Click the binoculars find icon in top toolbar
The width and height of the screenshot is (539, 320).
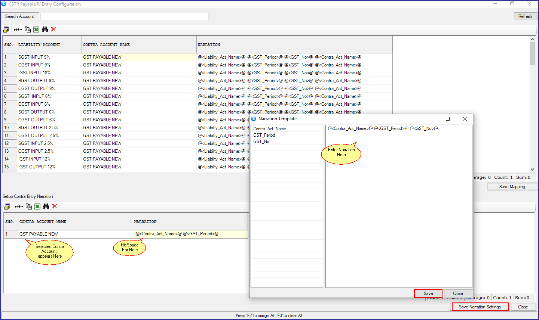click(45, 29)
